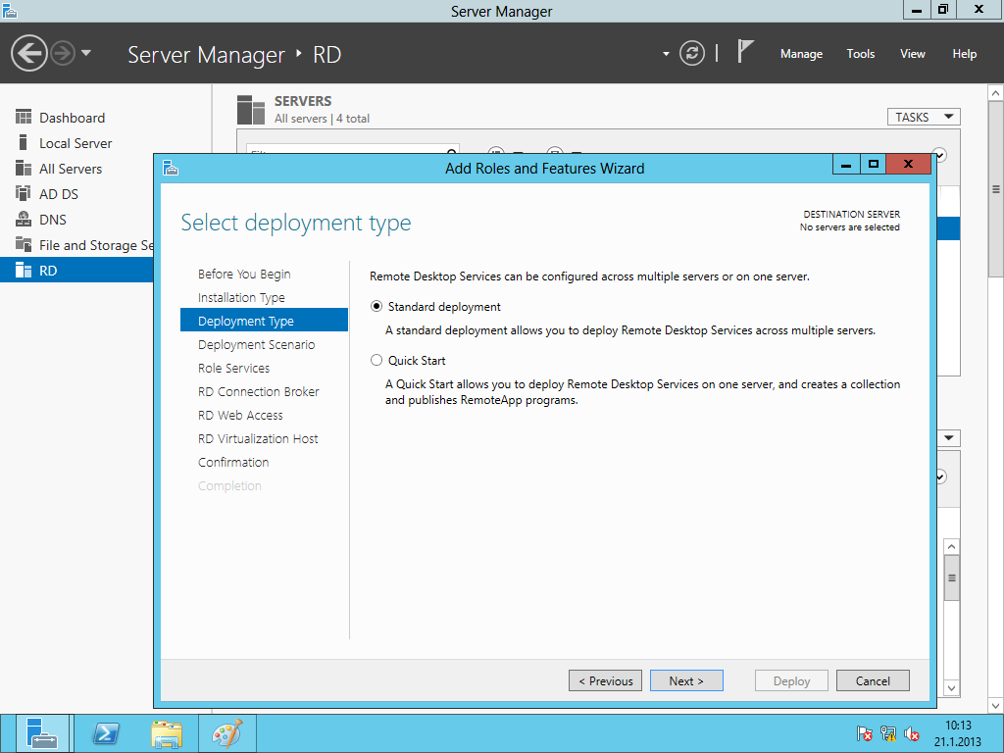This screenshot has width=1004, height=753.
Task: Open PowerShell from the taskbar
Action: tap(106, 733)
